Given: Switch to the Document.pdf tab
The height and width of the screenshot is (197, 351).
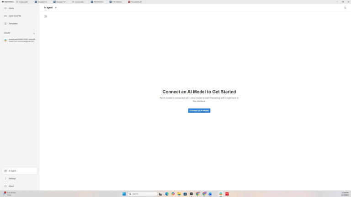Looking at the screenshot, I should coord(136,2).
